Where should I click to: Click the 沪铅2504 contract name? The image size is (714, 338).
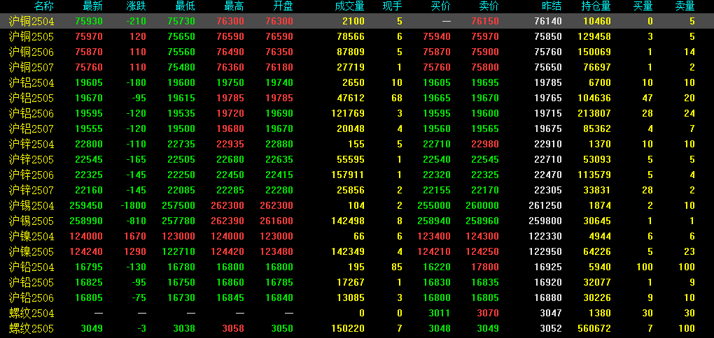[31, 267]
